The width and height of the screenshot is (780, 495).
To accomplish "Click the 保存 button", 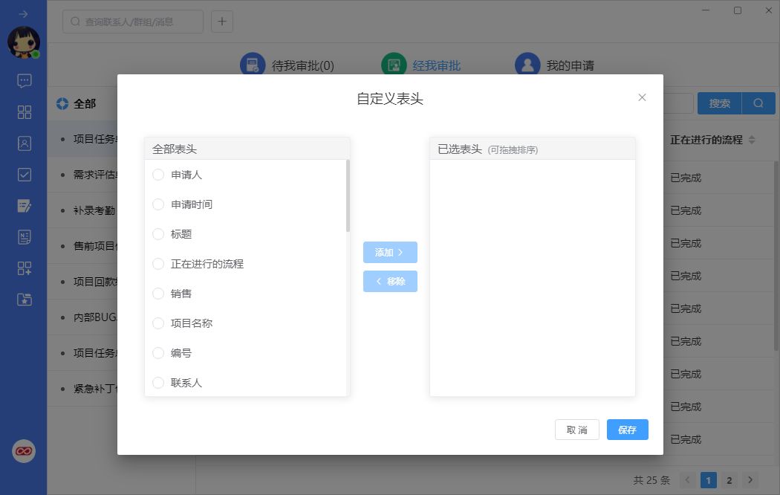I will [627, 430].
